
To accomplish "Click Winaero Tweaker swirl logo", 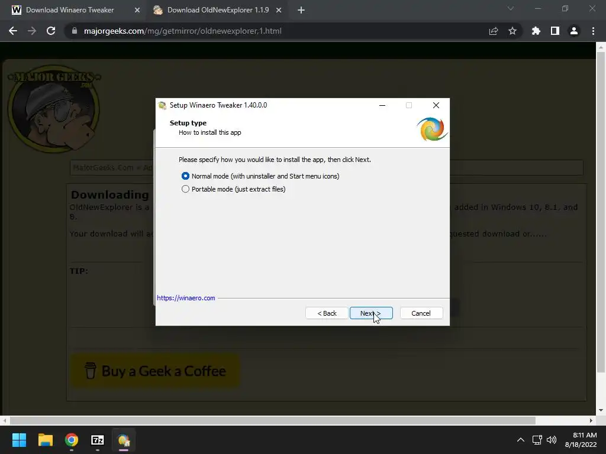I will tap(432, 129).
